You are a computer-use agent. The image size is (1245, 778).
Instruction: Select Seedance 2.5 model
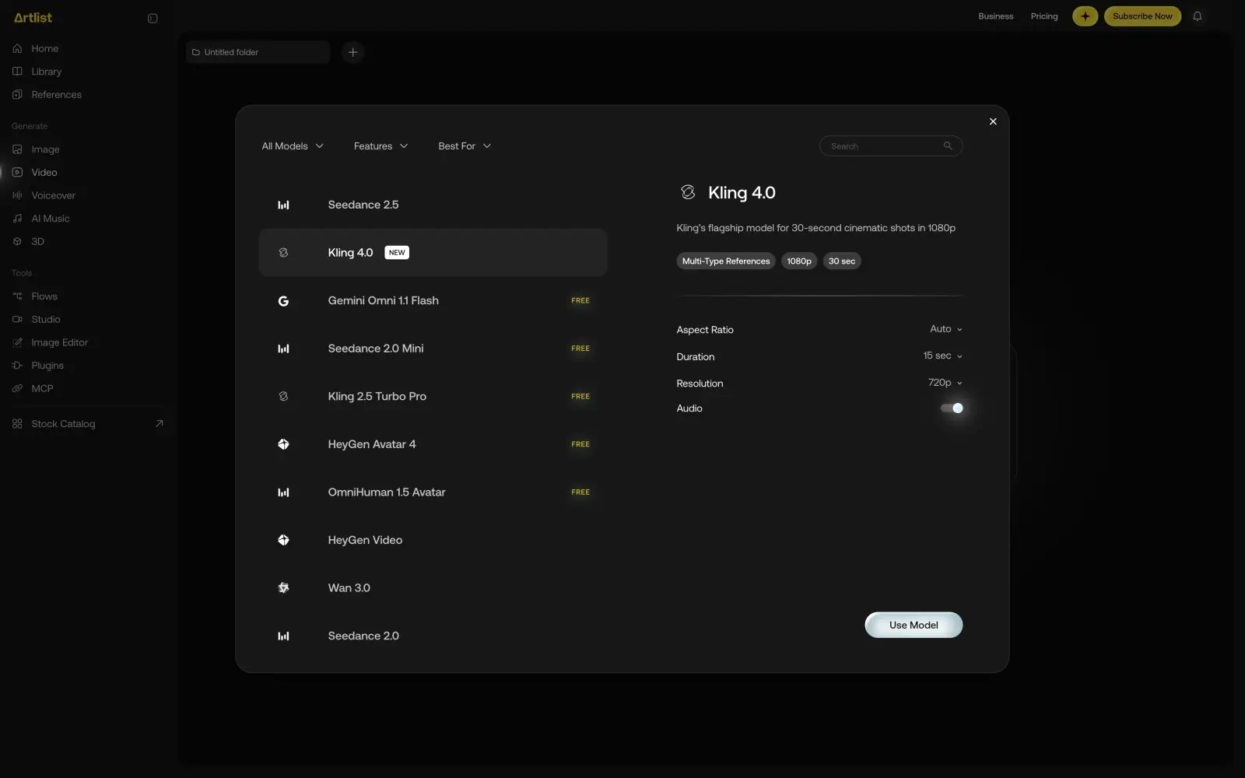[433, 205]
